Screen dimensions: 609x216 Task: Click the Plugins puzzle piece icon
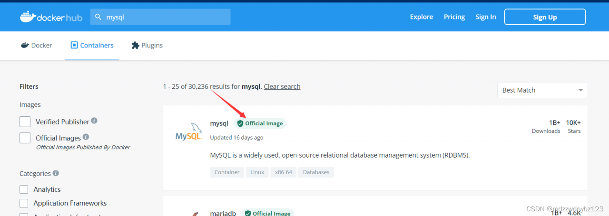(x=135, y=46)
